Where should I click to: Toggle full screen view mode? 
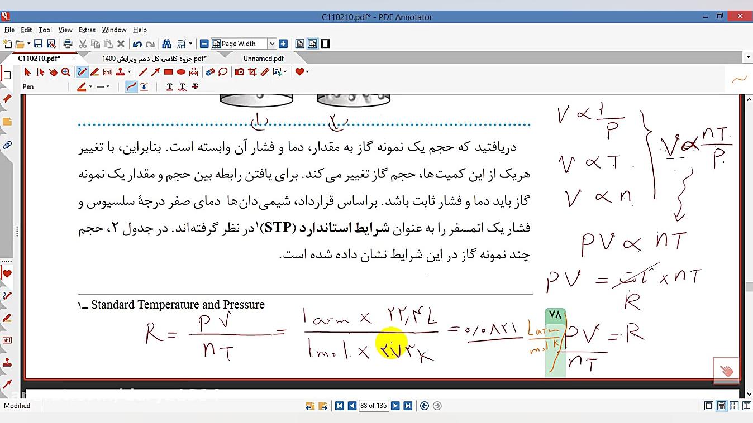[325, 44]
